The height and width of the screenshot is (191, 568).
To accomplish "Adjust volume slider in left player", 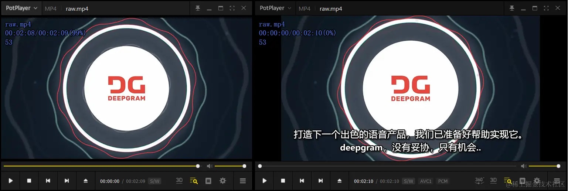I will tap(229, 166).
